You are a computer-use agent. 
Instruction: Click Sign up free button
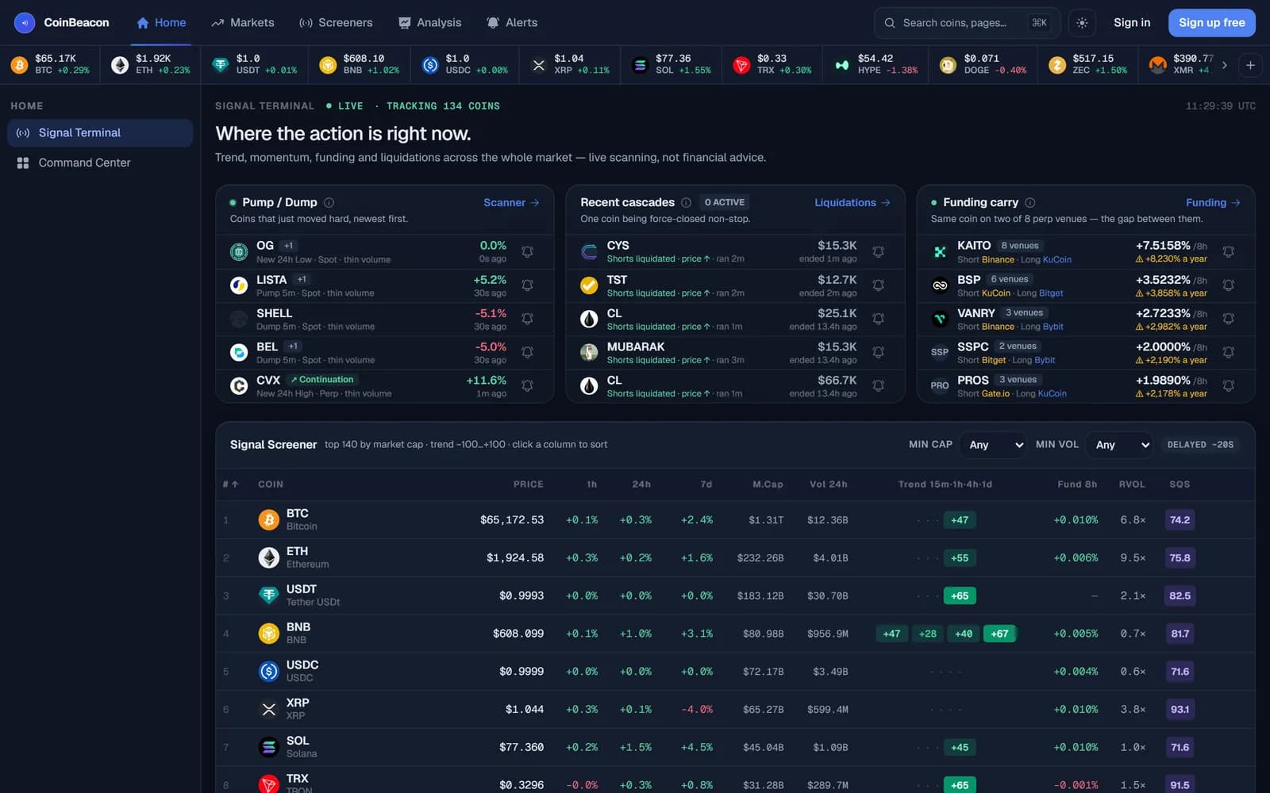pos(1212,23)
